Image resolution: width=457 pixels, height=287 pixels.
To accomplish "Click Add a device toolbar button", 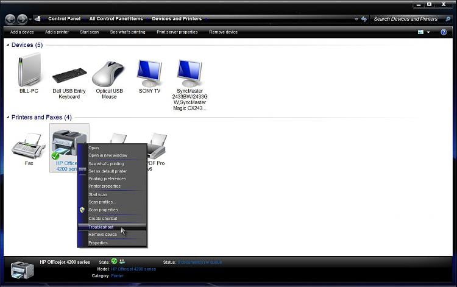I will (22, 32).
